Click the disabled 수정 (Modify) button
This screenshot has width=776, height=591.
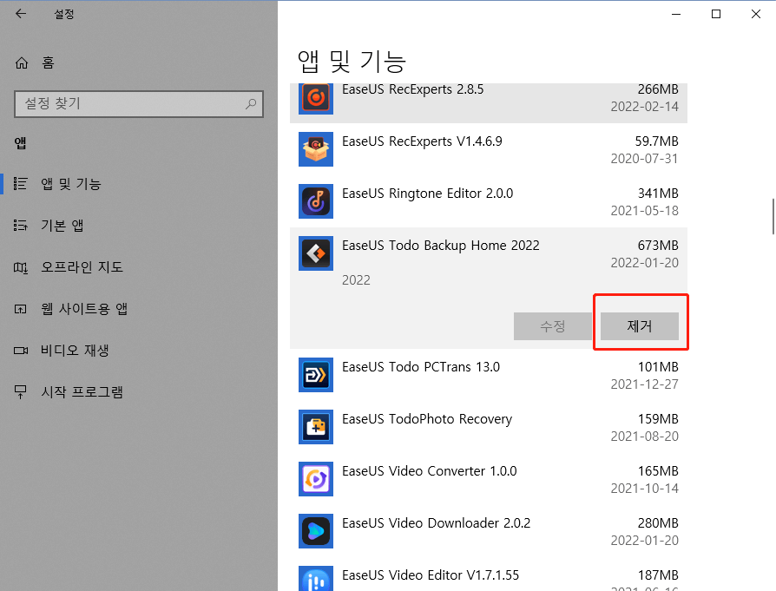tap(553, 325)
